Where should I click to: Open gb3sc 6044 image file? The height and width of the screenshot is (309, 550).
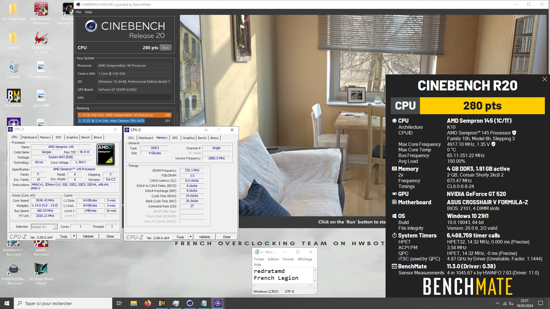point(41,98)
